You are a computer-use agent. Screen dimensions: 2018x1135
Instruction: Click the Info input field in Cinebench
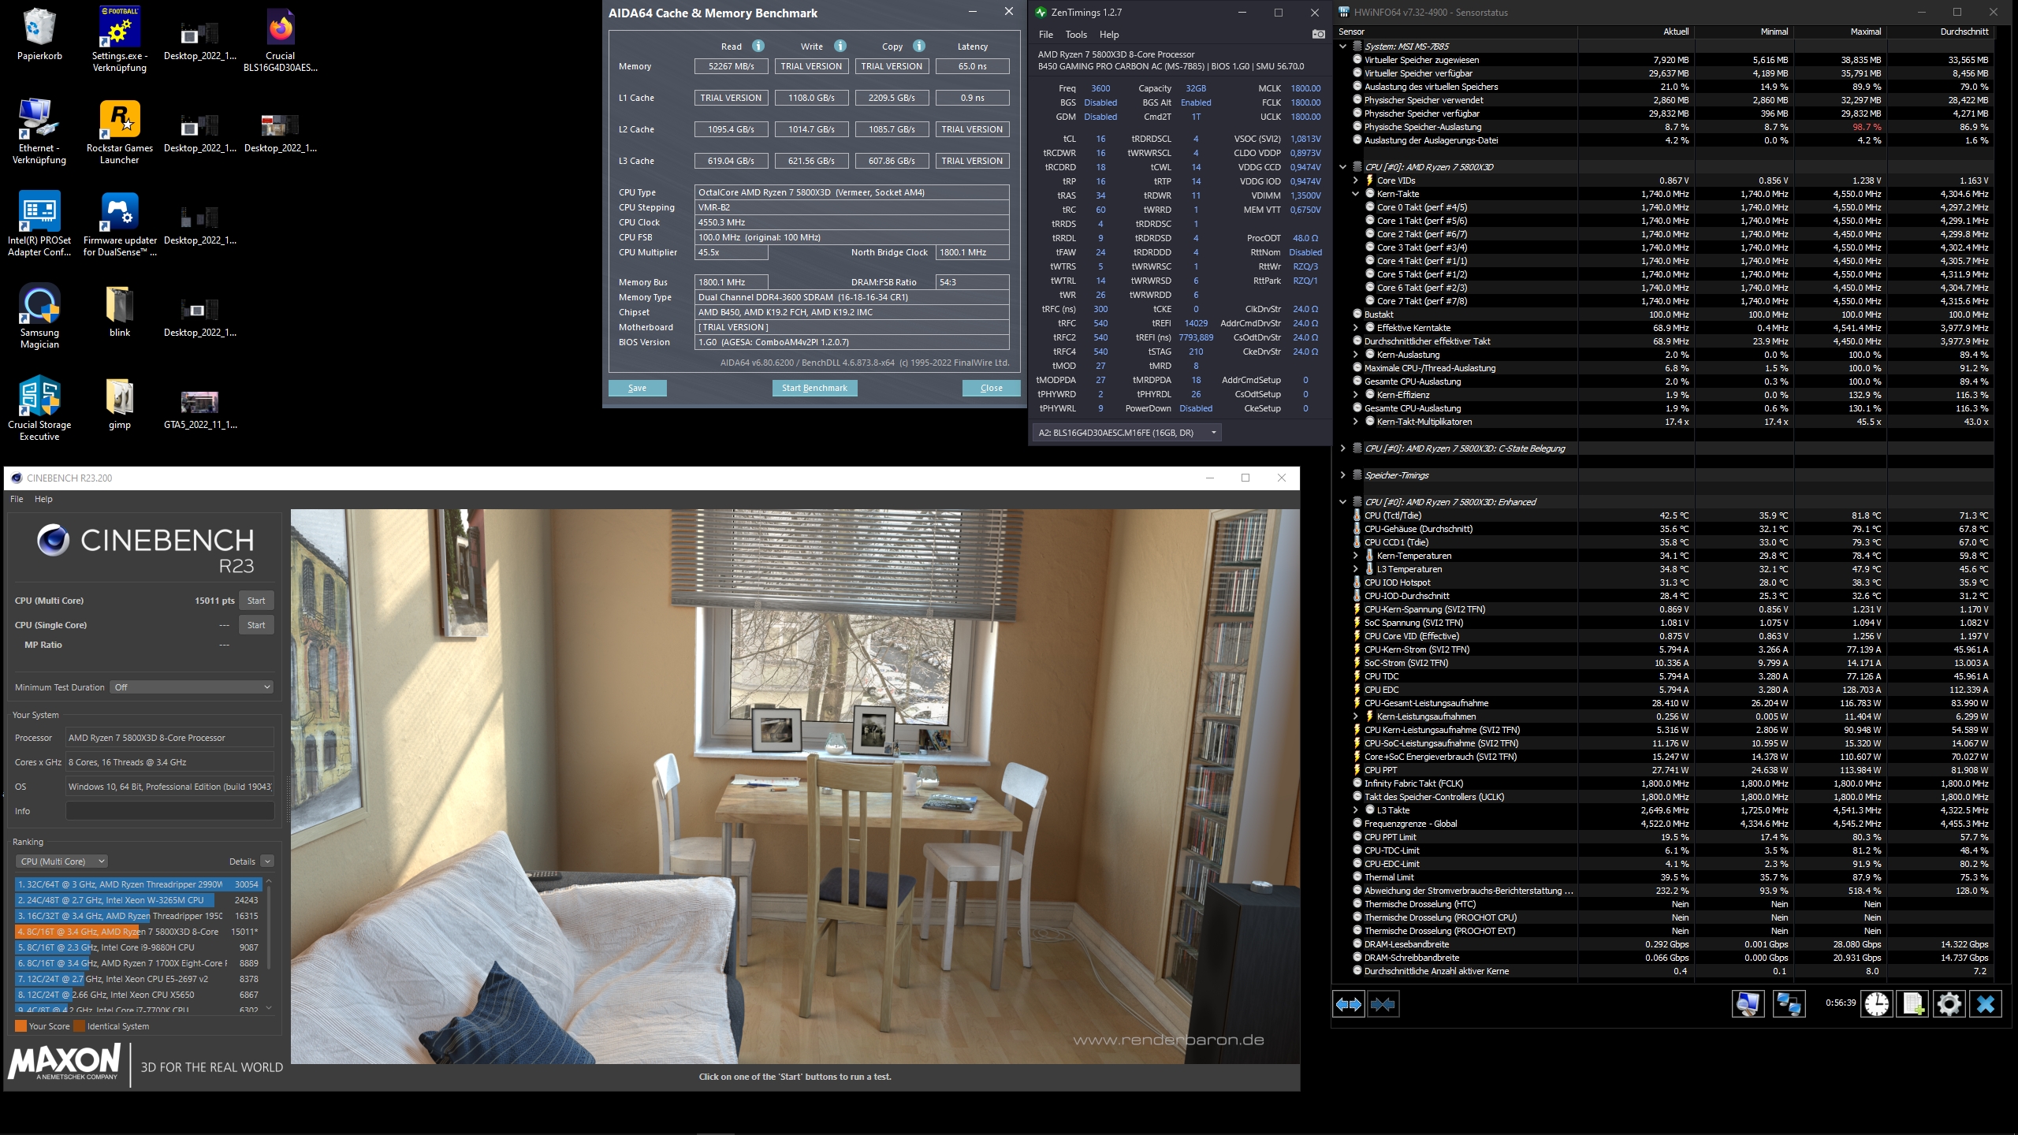(169, 811)
